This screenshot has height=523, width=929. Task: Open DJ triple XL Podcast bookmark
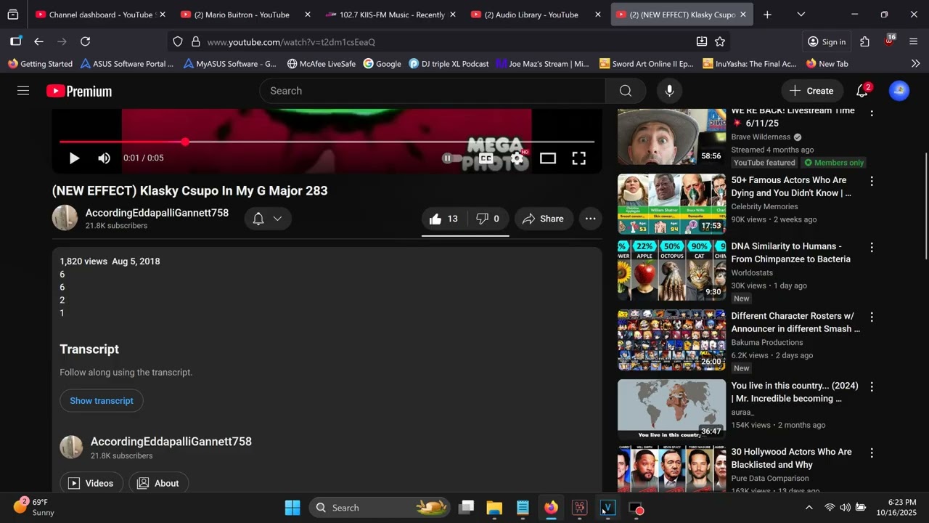449,64
